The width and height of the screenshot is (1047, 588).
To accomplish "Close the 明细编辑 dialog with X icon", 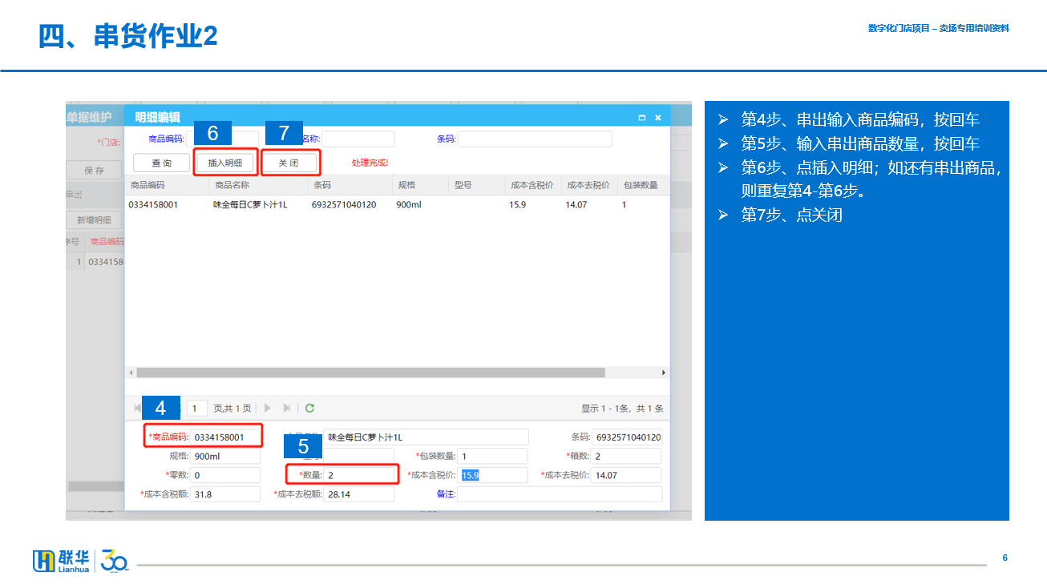I will click(x=658, y=118).
